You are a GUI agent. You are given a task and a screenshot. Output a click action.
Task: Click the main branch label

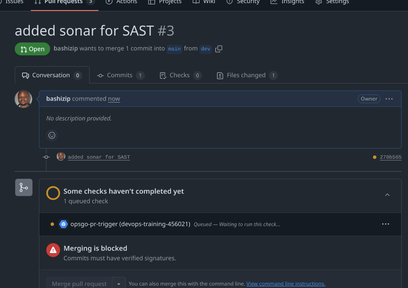click(x=174, y=49)
